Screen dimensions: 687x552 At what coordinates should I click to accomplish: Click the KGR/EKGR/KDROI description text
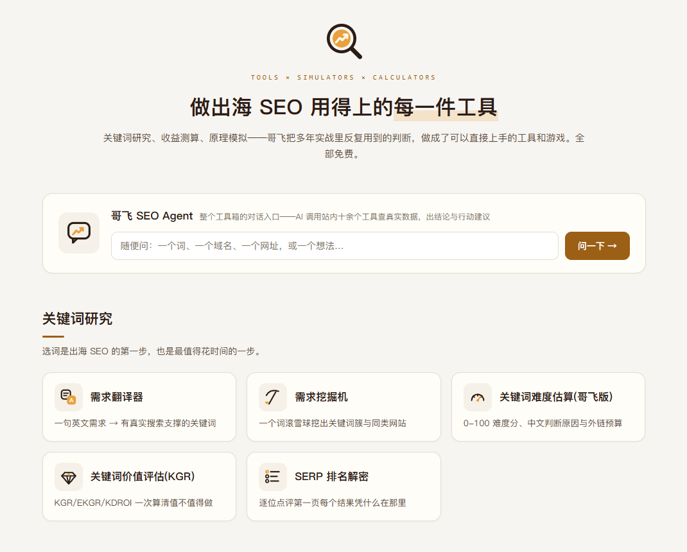point(134,503)
